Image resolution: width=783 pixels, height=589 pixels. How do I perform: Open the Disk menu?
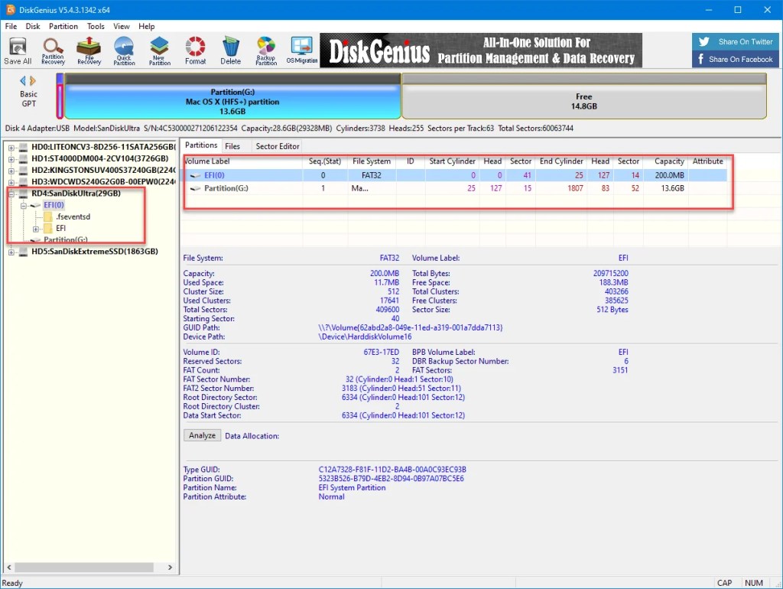[x=33, y=27]
